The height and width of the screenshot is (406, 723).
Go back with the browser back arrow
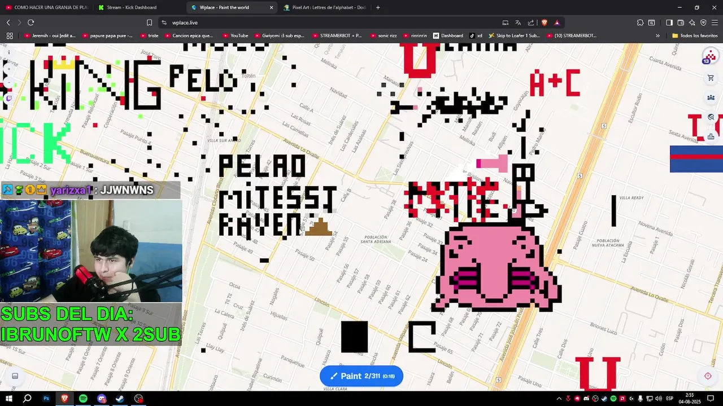[x=8, y=23]
